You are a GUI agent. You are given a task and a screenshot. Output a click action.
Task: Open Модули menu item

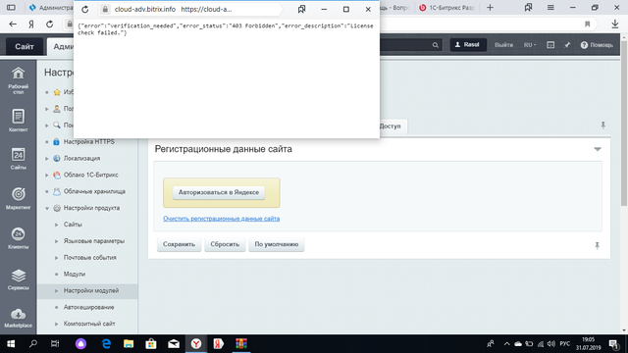tap(75, 275)
